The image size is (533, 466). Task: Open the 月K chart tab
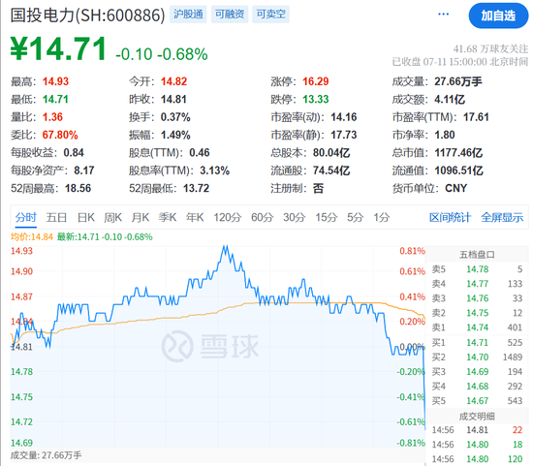point(141,217)
